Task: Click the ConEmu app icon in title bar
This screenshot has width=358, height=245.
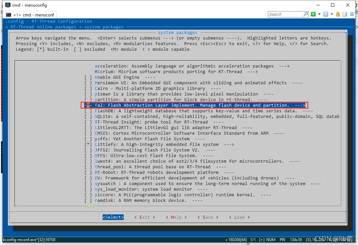Action: point(8,5)
